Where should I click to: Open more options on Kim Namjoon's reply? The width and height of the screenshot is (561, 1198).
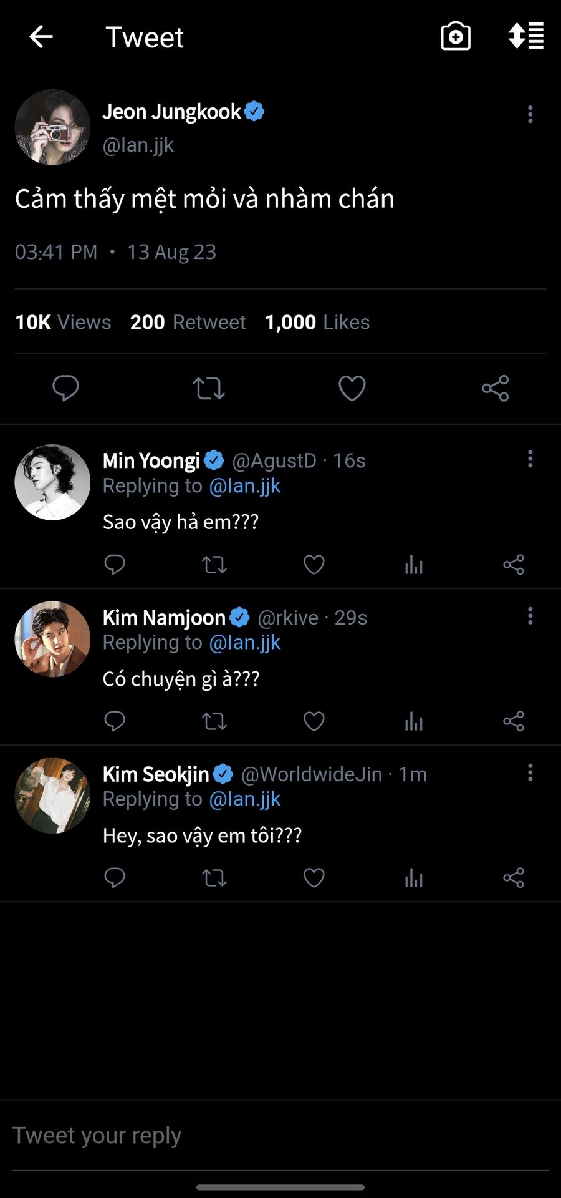point(530,616)
